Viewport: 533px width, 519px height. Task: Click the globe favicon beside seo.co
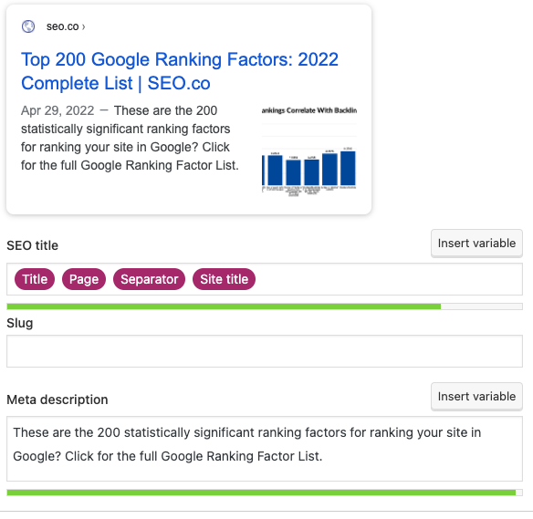point(28,26)
